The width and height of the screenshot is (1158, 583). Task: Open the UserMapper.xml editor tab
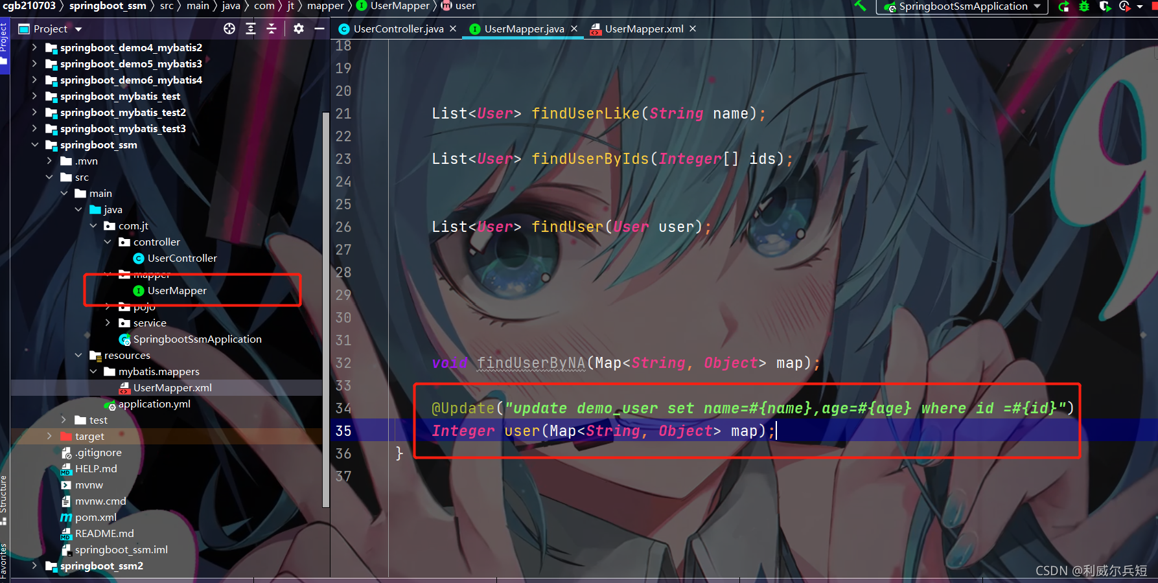click(643, 29)
